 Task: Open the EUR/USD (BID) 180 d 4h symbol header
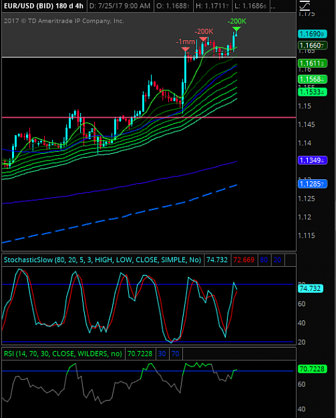coord(44,6)
